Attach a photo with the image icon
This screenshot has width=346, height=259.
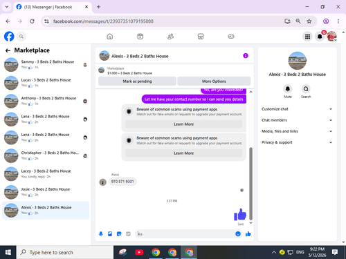[110, 234]
